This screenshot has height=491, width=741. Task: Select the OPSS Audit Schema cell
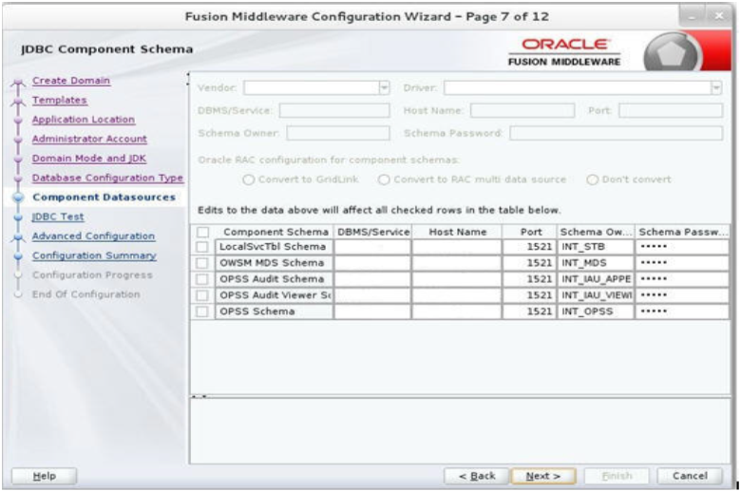tap(275, 279)
